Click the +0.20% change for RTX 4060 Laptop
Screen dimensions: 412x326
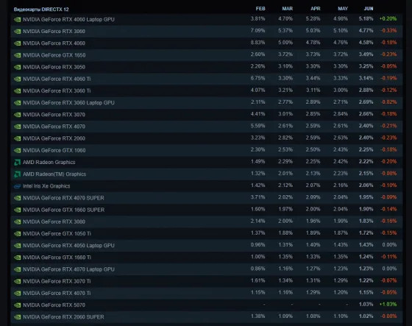pyautogui.click(x=388, y=18)
